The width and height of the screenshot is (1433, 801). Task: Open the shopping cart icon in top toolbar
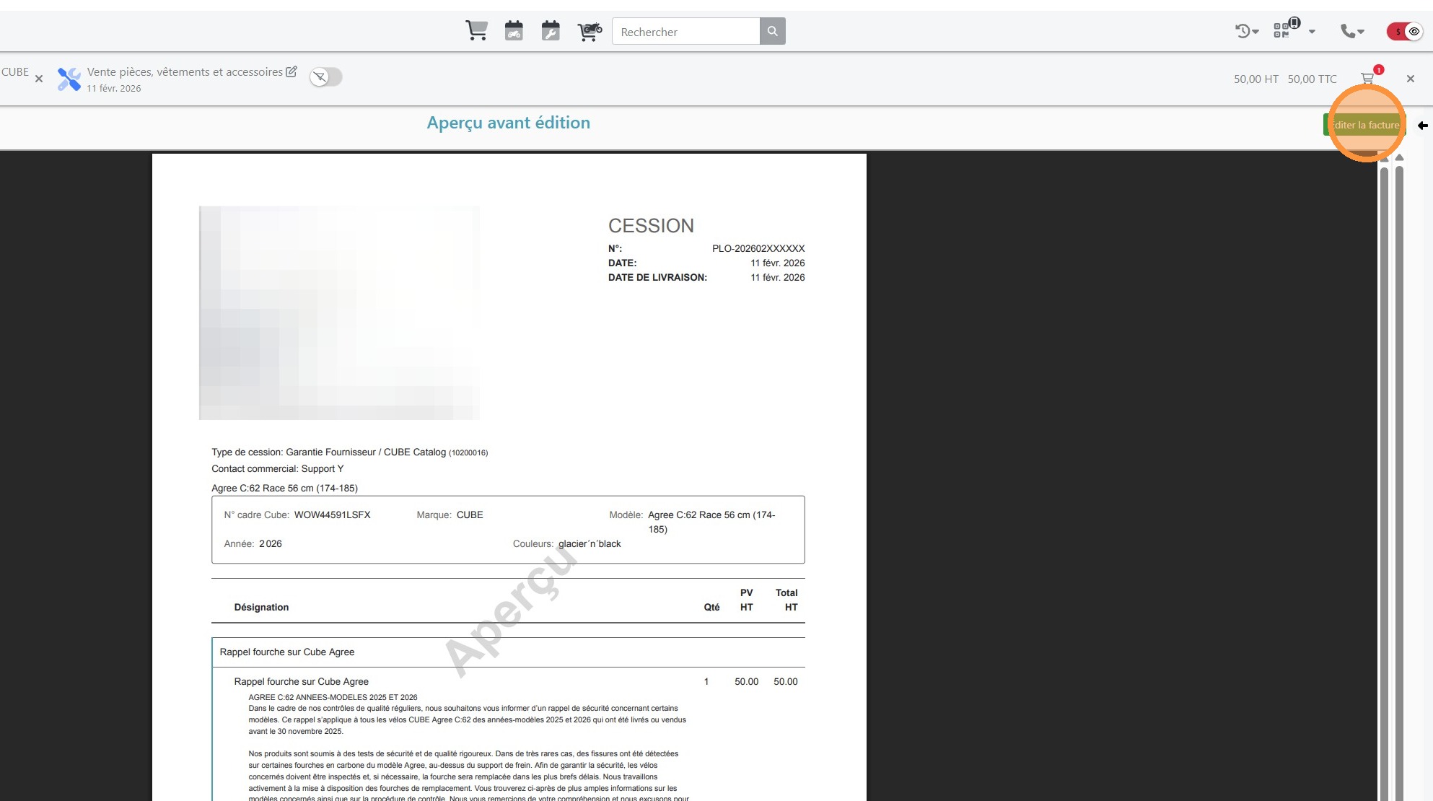pyautogui.click(x=476, y=31)
